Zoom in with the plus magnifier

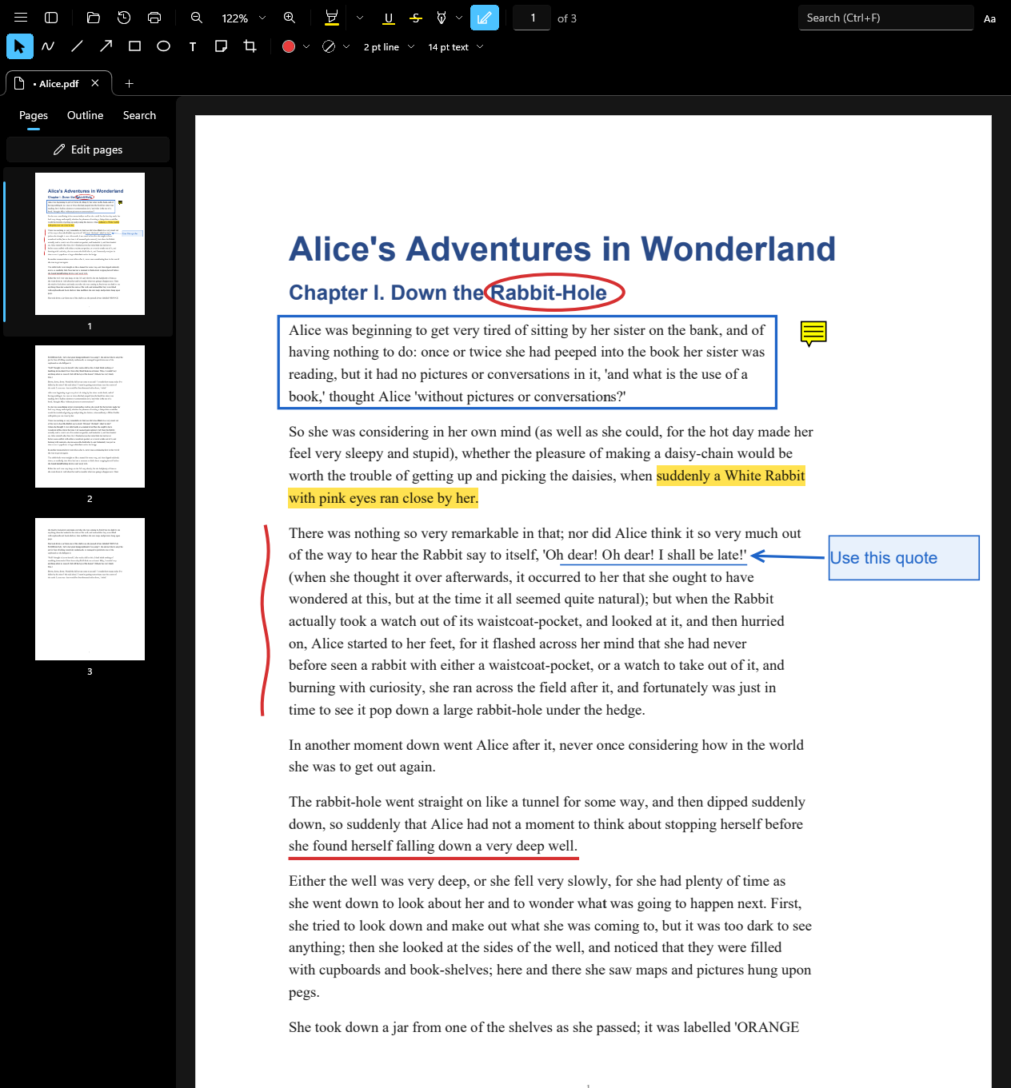[290, 18]
